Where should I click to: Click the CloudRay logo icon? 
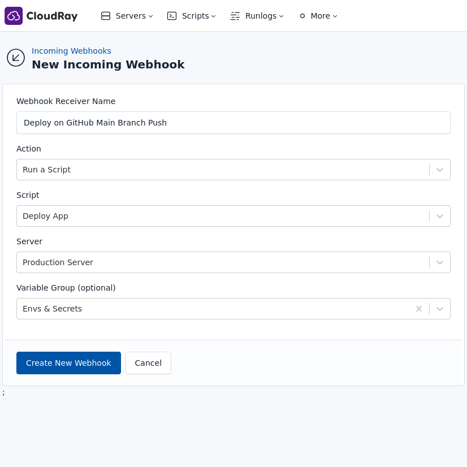pyautogui.click(x=14, y=15)
